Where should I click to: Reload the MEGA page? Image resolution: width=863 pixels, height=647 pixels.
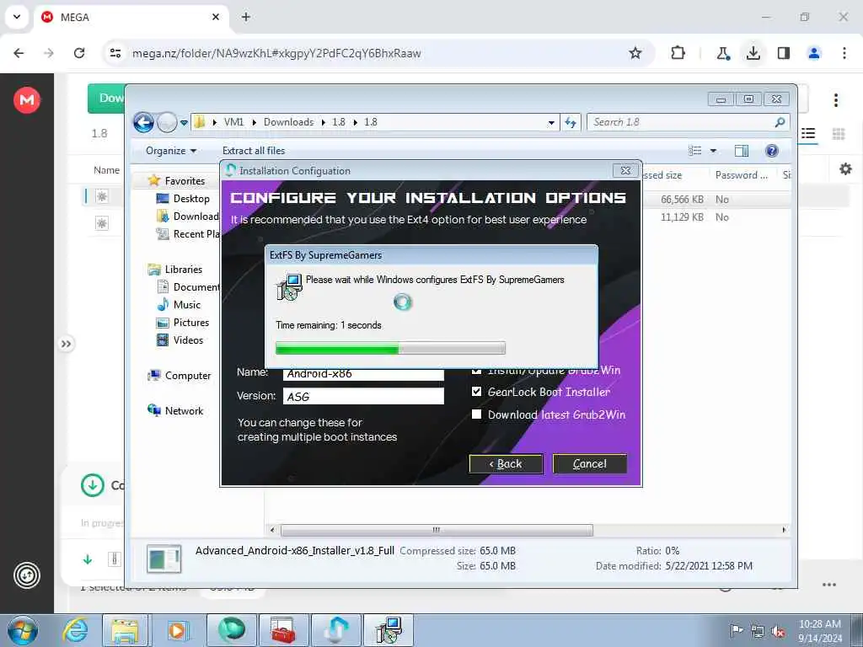(79, 53)
